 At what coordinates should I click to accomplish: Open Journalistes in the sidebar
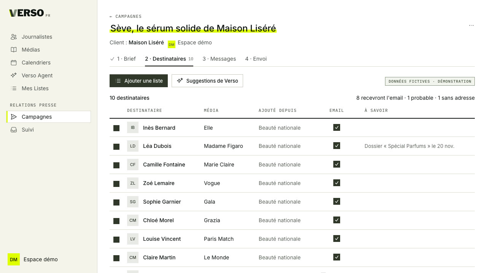click(48, 37)
